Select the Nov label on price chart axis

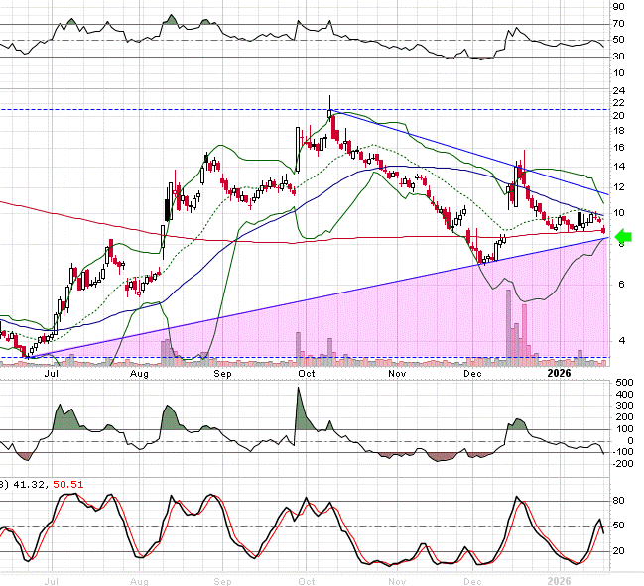coord(398,376)
